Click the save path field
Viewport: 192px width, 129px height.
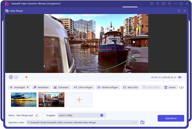tap(79, 122)
